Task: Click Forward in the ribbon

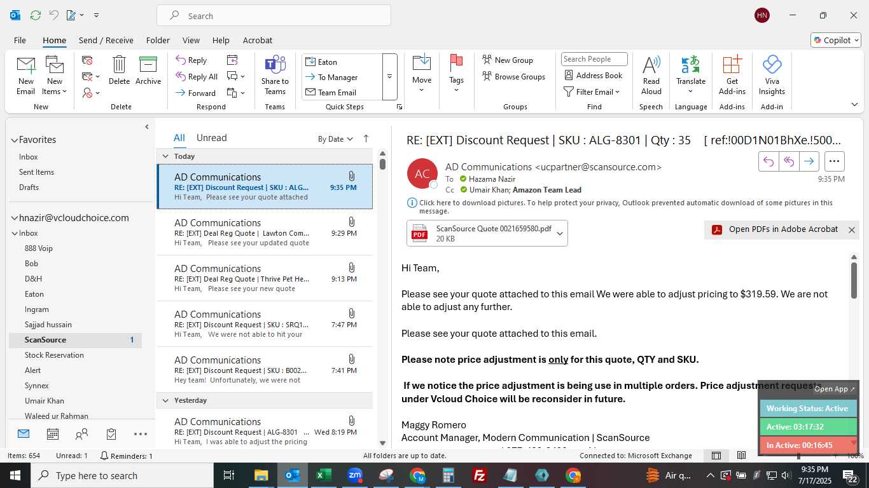Action: point(196,93)
